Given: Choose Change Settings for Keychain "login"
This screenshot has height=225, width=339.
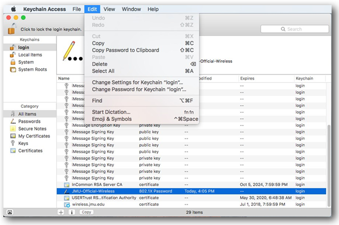Looking at the screenshot, I should pyautogui.click(x=142, y=82).
